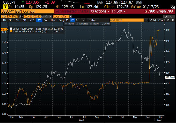
Task: Open the end date calendar picker icon
Action: pos(42,16)
